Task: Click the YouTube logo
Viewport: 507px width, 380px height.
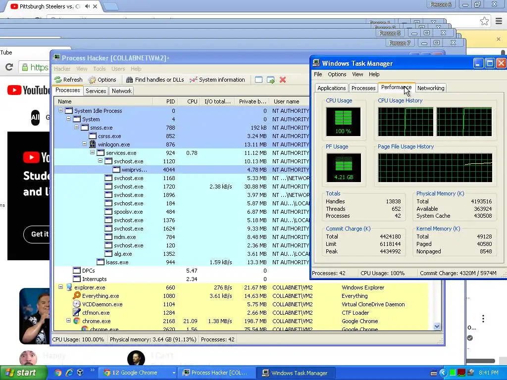Action: click(28, 90)
